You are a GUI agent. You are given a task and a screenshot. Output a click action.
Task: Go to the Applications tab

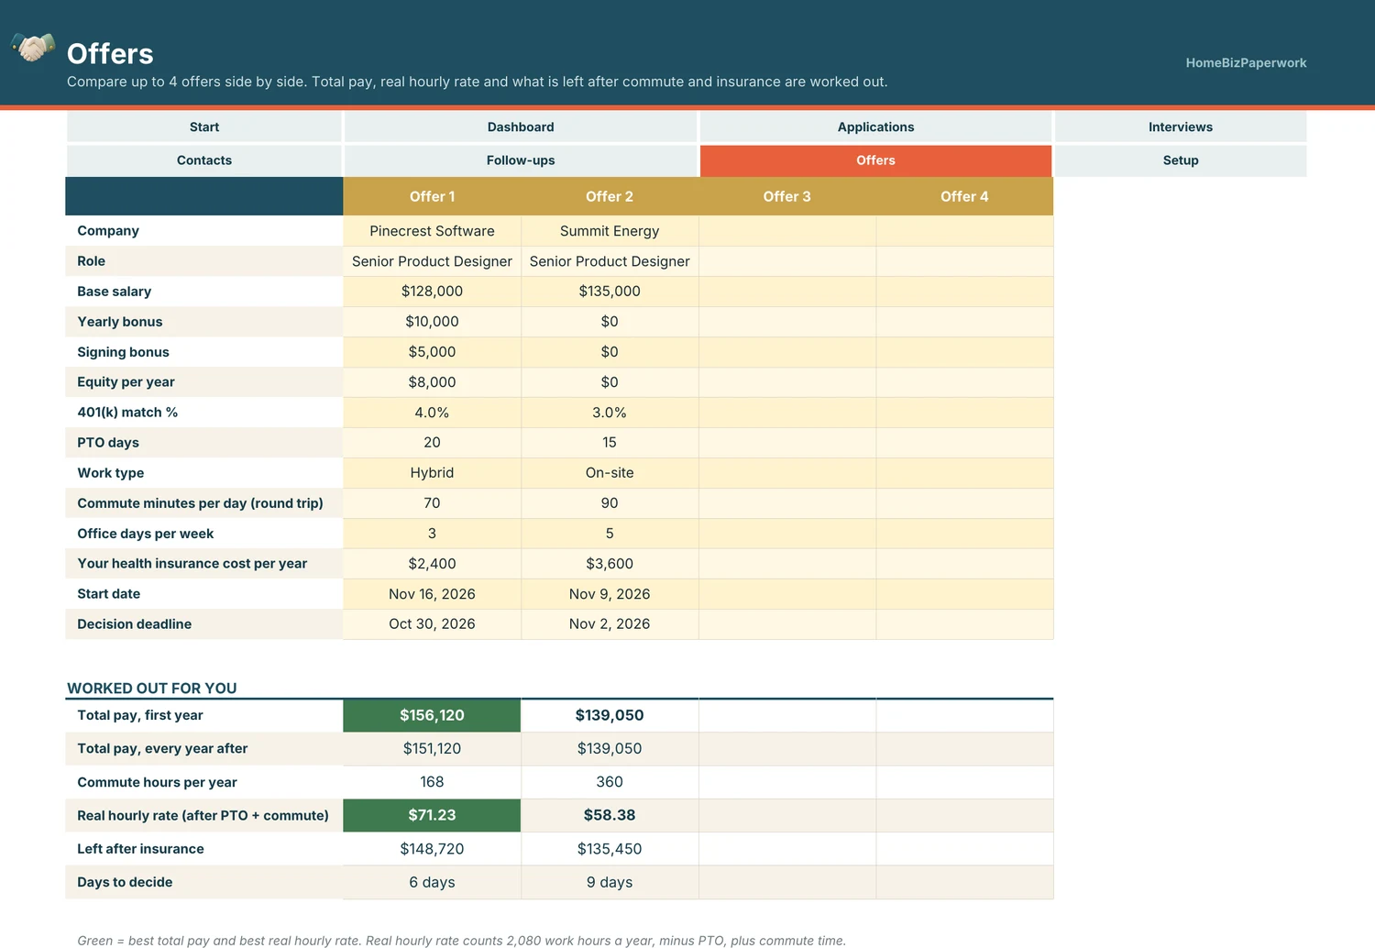coord(875,127)
